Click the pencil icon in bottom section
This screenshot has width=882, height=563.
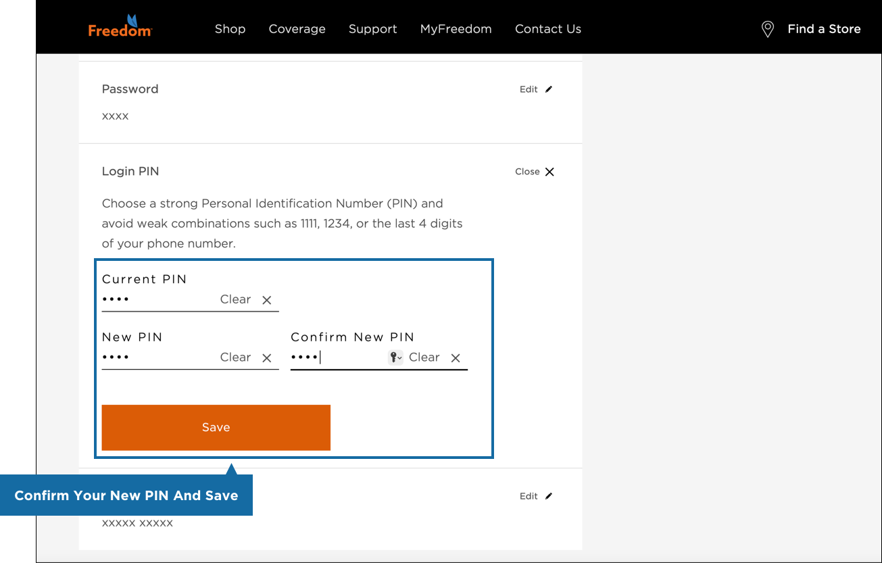coord(549,496)
